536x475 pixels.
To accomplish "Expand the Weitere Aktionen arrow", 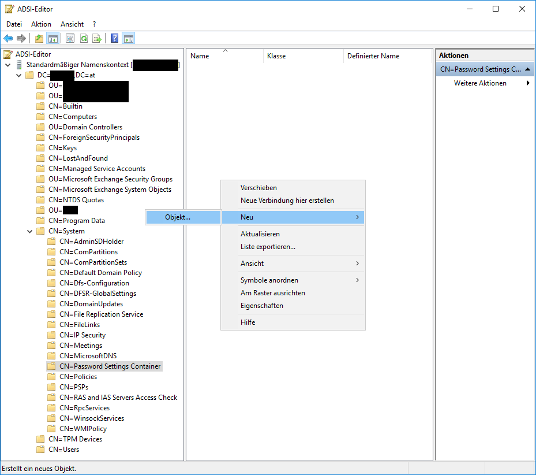I will pyautogui.click(x=528, y=83).
